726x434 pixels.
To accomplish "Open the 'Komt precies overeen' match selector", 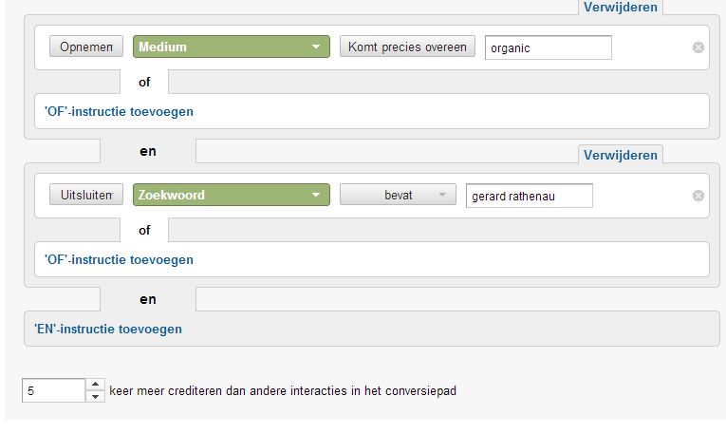I will (407, 47).
